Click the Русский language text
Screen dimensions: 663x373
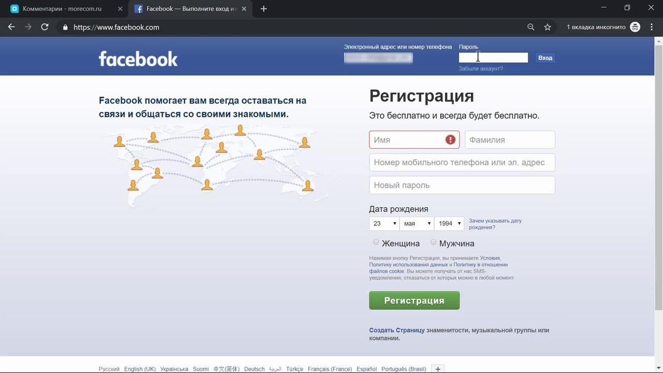(109, 369)
